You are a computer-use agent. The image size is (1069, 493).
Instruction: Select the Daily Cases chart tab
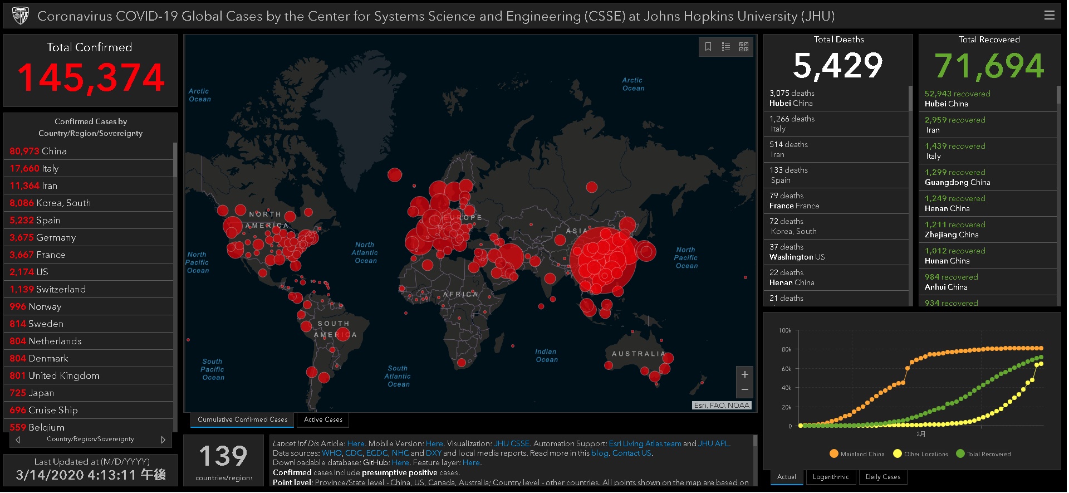(x=883, y=477)
